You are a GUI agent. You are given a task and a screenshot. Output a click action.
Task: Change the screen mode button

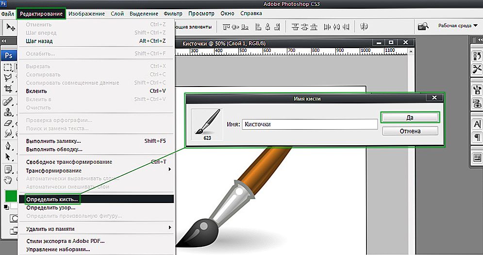pyautogui.click(x=14, y=231)
